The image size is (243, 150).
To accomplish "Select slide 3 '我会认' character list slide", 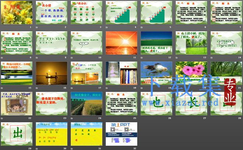I will [x=87, y=13].
